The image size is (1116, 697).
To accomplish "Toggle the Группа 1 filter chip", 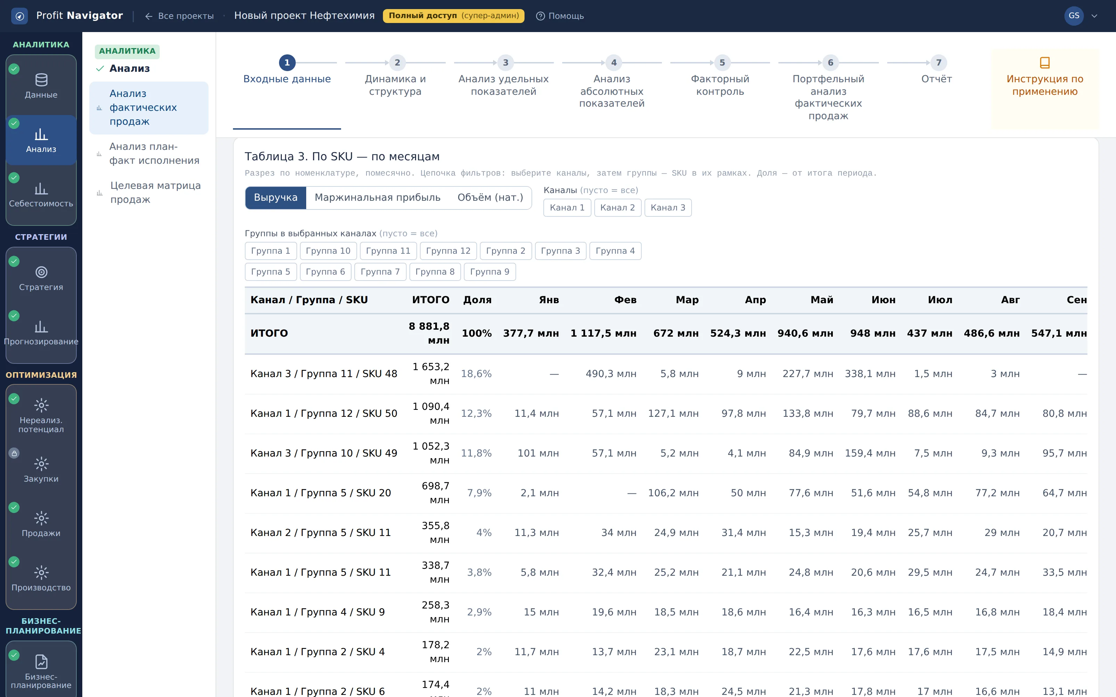I will tap(270, 251).
